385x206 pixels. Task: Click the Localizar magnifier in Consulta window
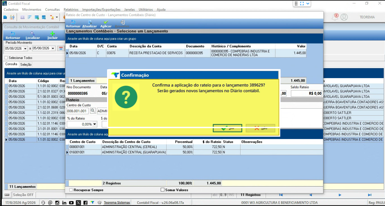32,35
